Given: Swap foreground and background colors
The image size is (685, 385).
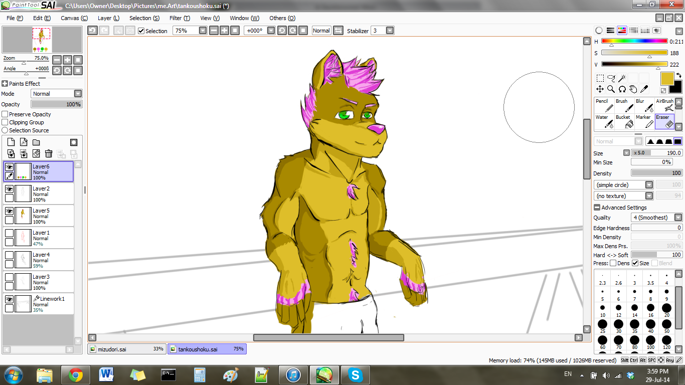Looking at the screenshot, I should (x=678, y=76).
